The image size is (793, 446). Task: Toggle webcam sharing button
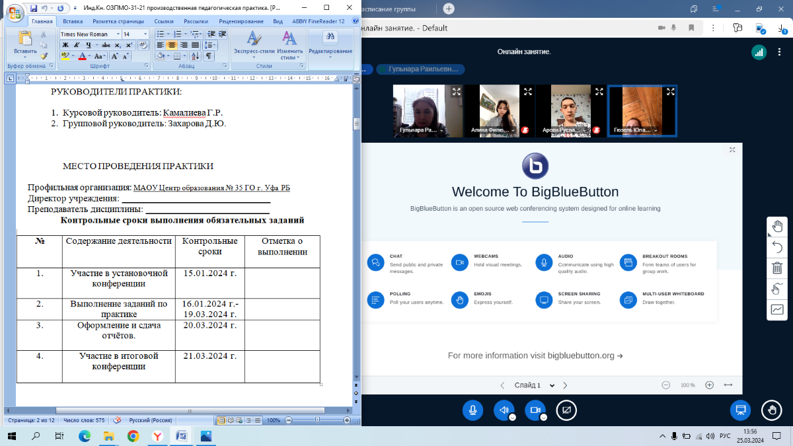[x=535, y=410]
